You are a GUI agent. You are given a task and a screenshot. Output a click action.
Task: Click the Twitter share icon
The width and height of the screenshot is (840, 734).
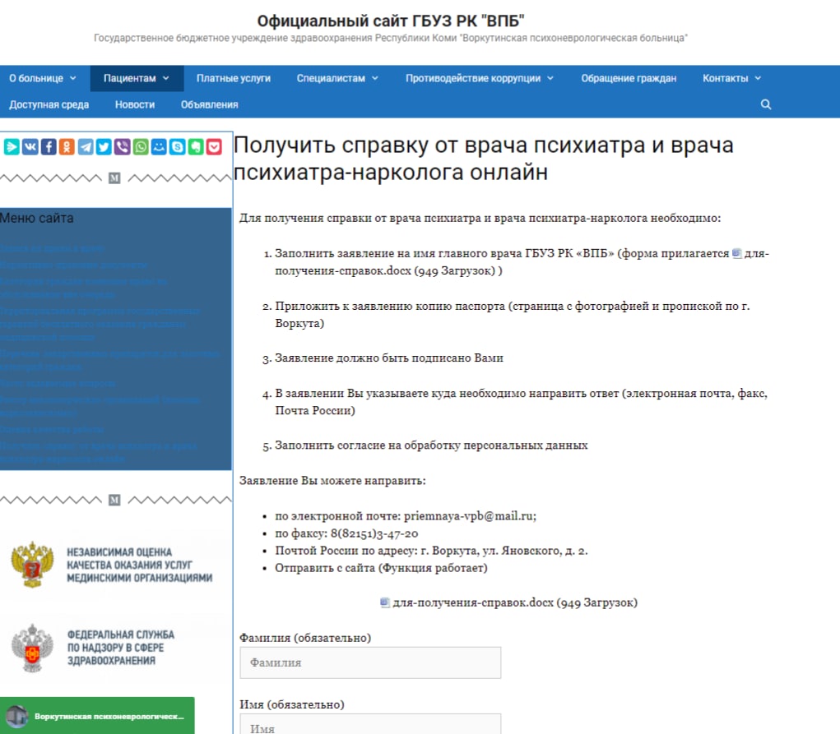[x=104, y=147]
